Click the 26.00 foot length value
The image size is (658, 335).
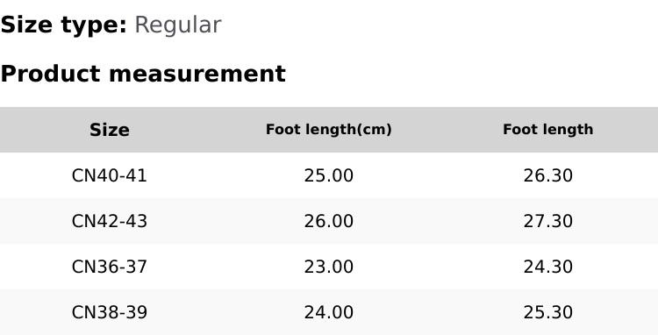click(329, 221)
